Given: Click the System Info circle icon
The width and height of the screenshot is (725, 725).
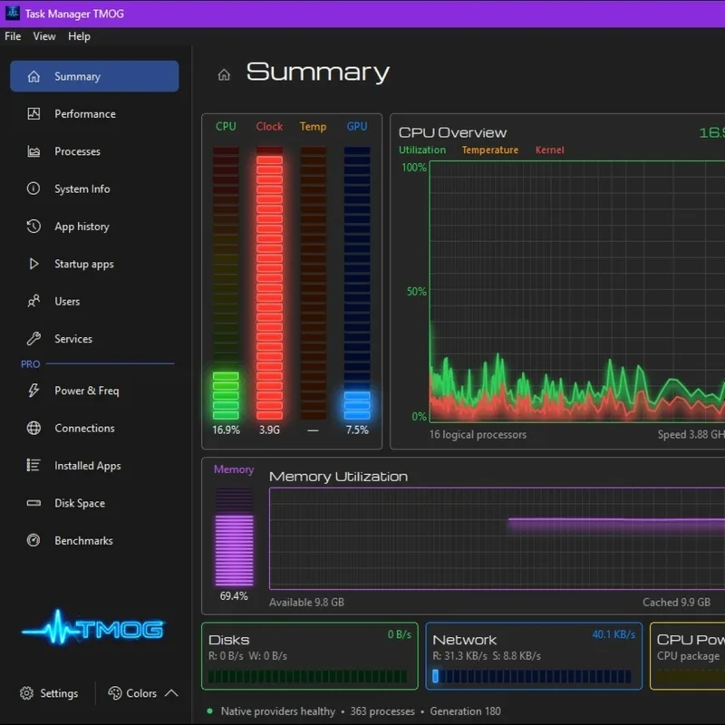Looking at the screenshot, I should click(x=34, y=188).
